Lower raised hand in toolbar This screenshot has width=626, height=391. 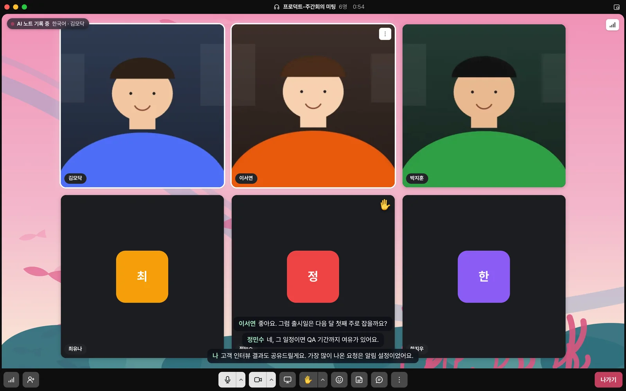click(308, 380)
